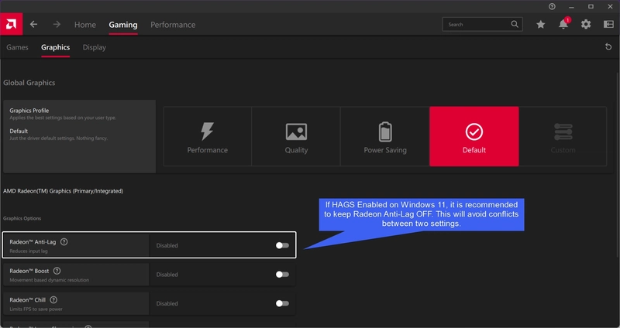Click the Disabled status beside Anti-Lag

(x=167, y=245)
